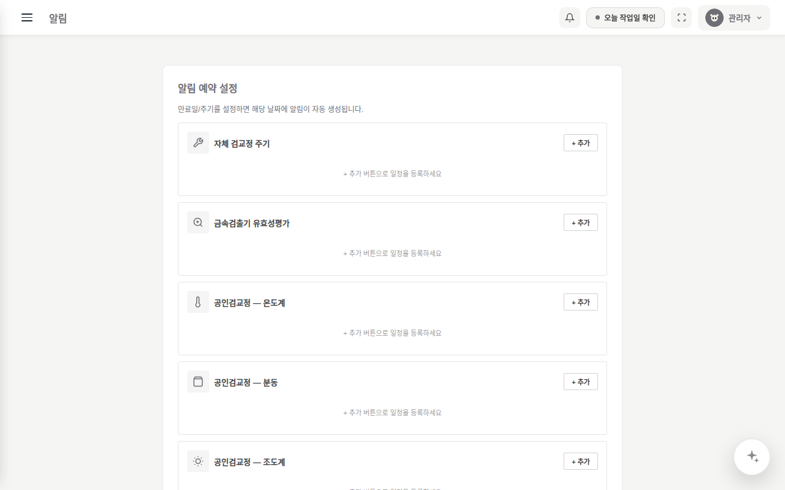
Task: Click the empty-state hint under 공인검교정 — 분동
Action: (x=392, y=413)
